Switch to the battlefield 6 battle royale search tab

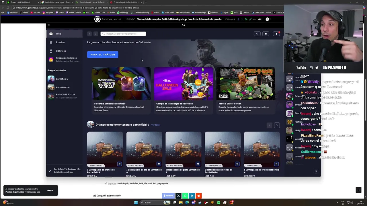tap(57, 2)
